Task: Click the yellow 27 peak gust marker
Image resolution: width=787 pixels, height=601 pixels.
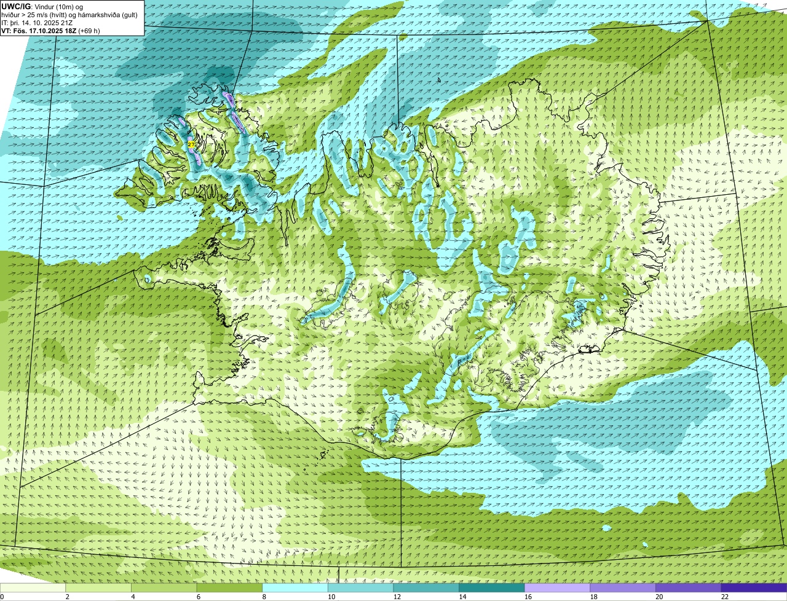Action: pos(191,144)
